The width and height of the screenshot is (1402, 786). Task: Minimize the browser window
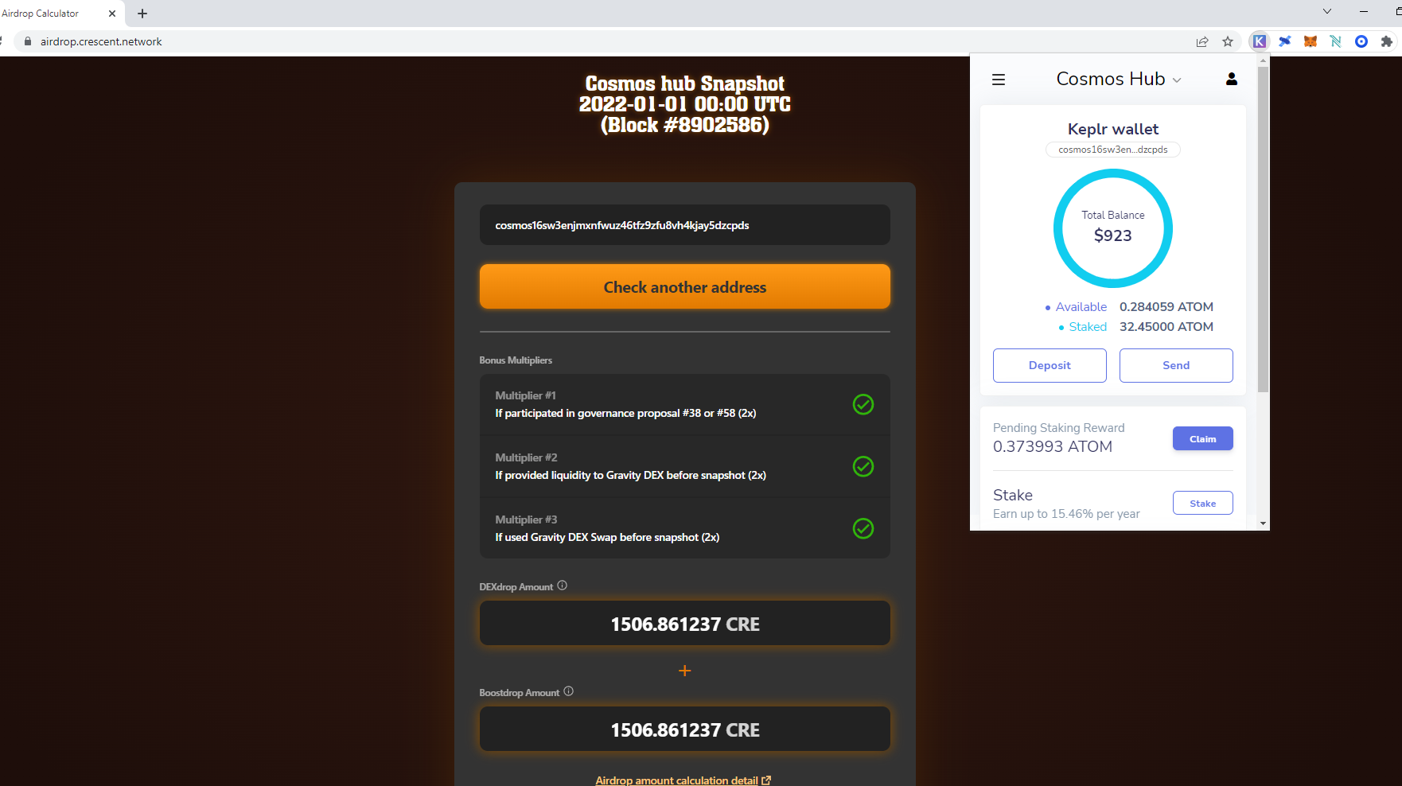click(x=1363, y=11)
